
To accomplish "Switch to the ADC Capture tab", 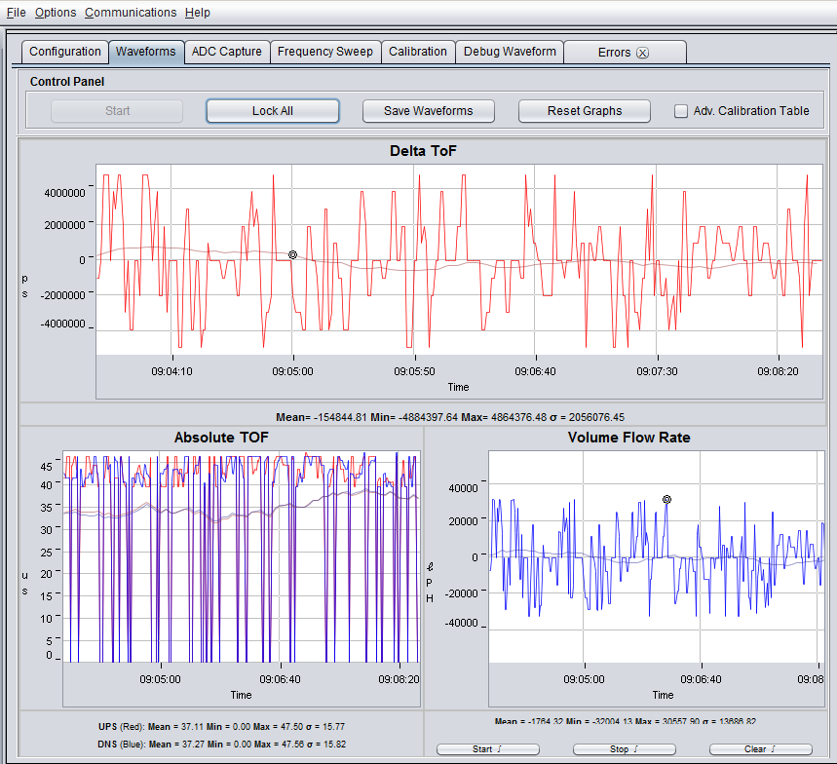I will tap(226, 52).
